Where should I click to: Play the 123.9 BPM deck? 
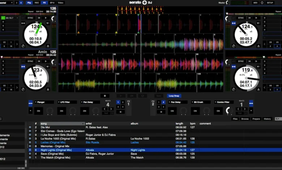46,61
